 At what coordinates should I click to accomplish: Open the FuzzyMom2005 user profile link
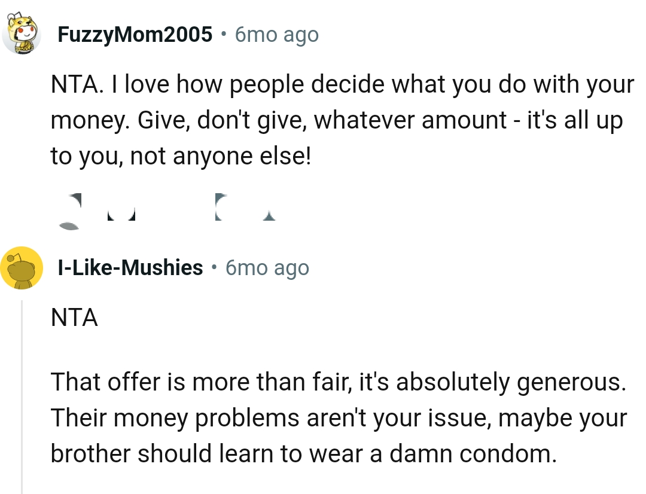[135, 35]
